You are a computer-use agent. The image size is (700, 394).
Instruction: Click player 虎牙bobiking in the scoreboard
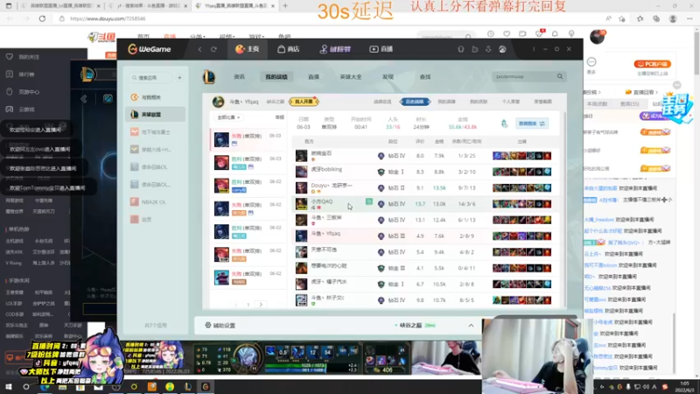326,169
